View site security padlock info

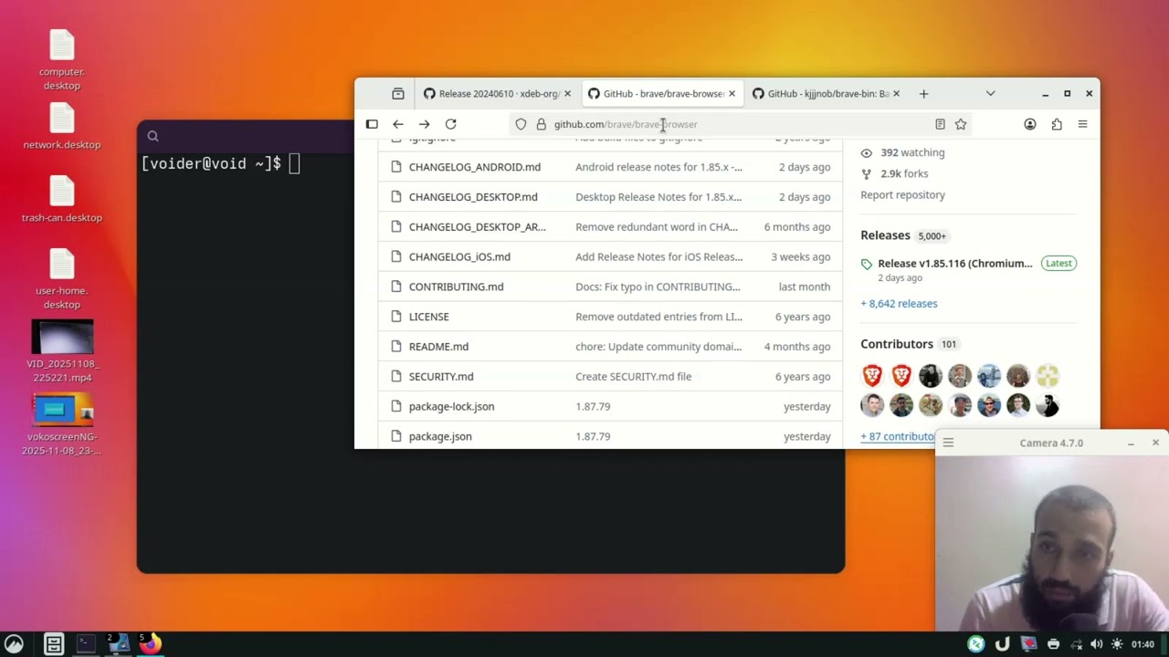click(541, 124)
